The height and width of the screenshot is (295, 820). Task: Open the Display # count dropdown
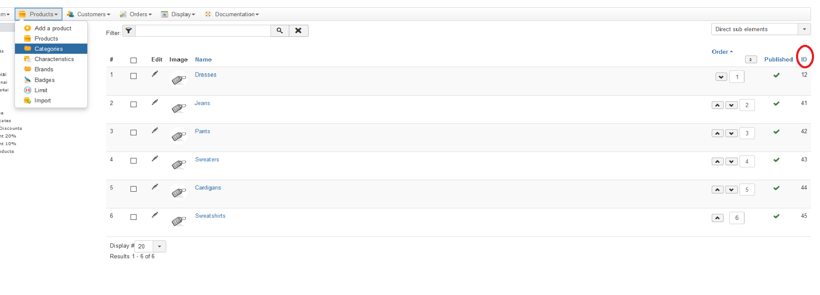pos(150,246)
